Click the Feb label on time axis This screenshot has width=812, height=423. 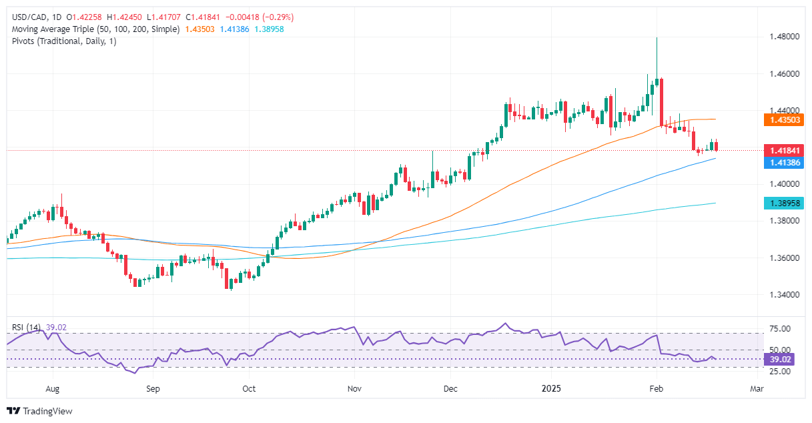pos(657,388)
